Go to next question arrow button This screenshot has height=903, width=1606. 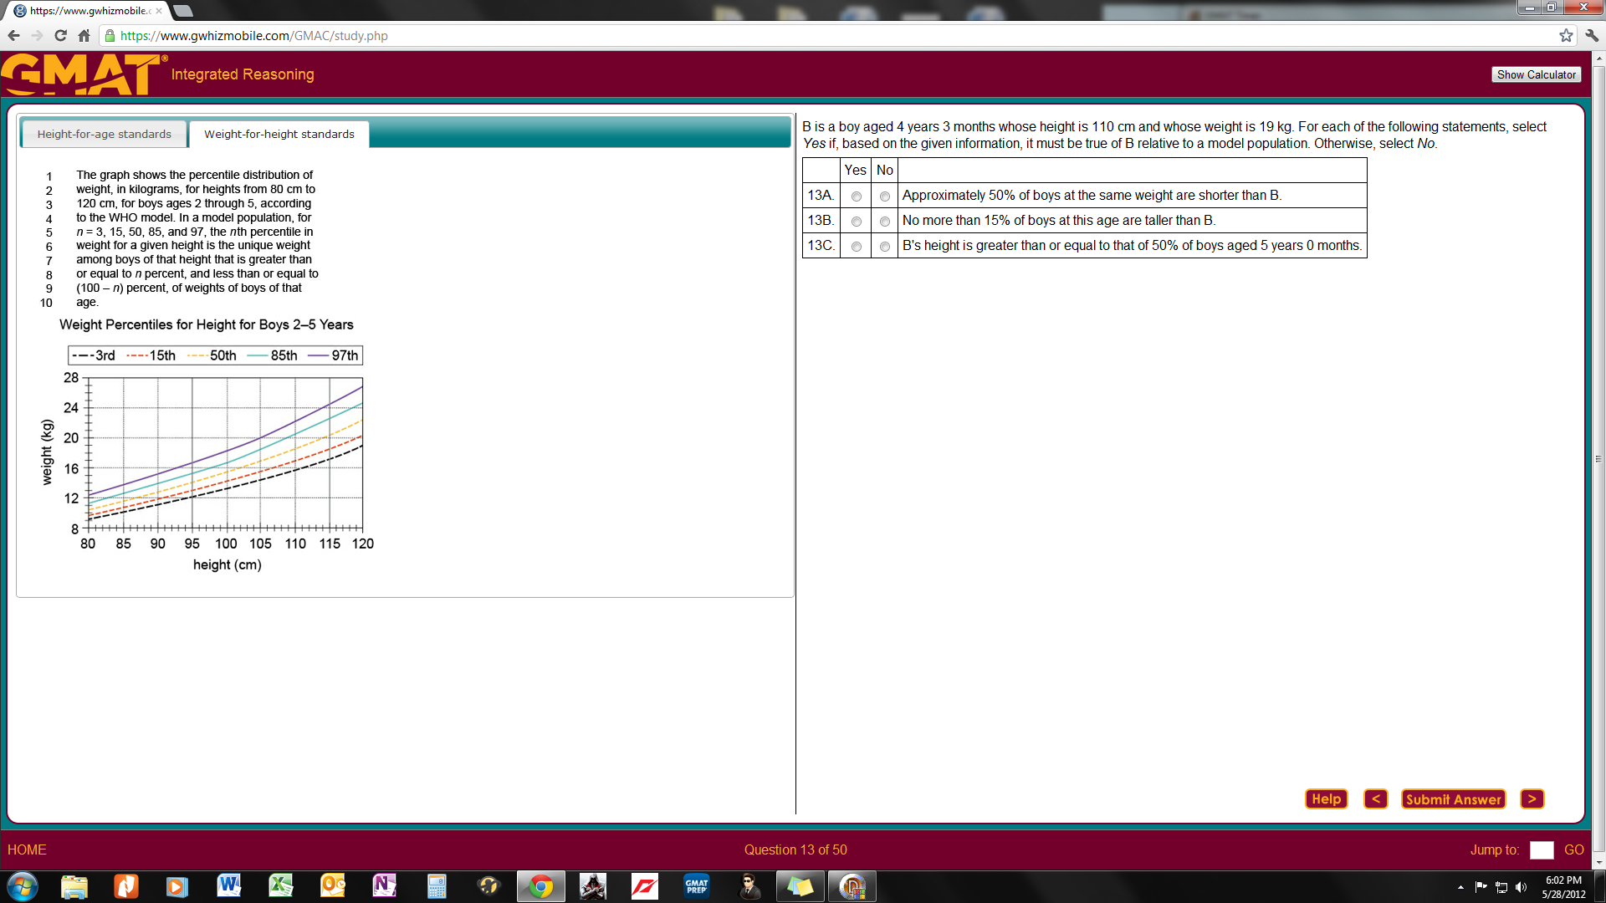coord(1532,799)
